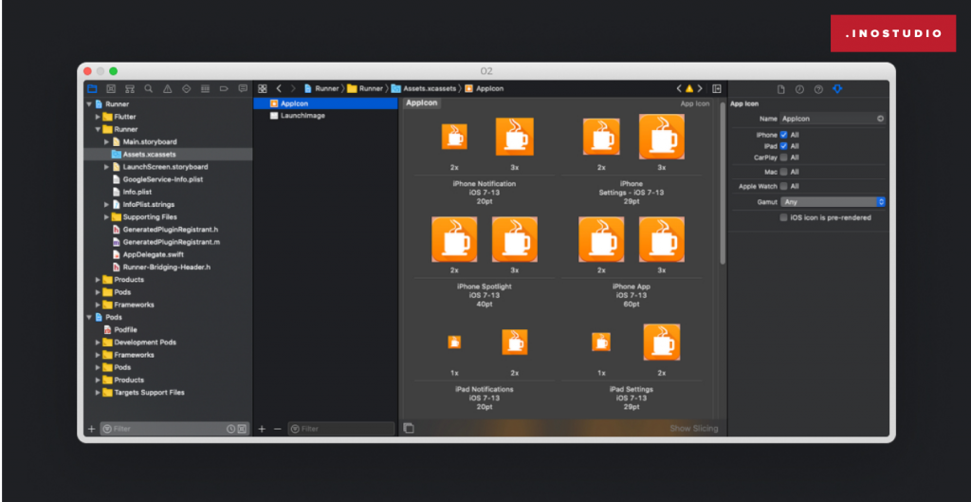Click the Show Slicing button

[693, 429]
